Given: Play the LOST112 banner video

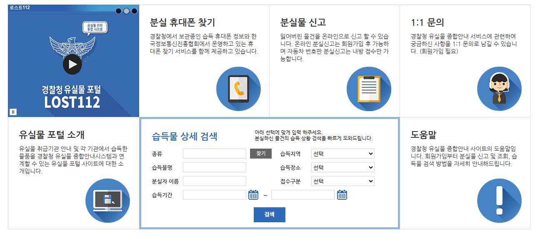Looking at the screenshot, I should (x=72, y=63).
